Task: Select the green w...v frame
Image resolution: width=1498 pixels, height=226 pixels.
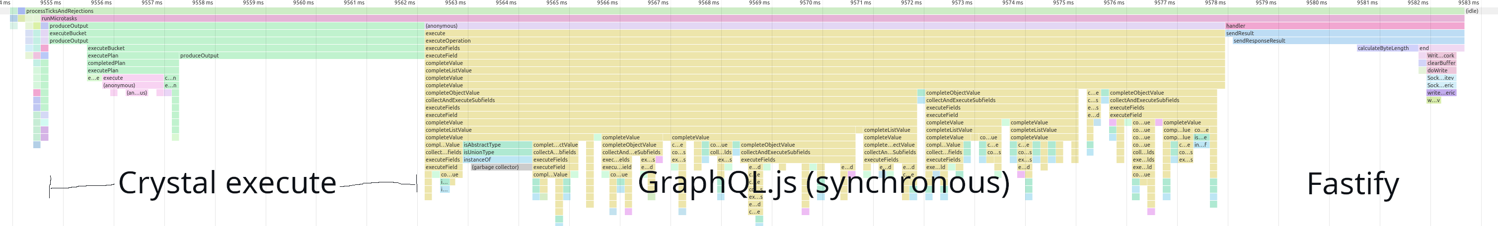Action: [1433, 101]
